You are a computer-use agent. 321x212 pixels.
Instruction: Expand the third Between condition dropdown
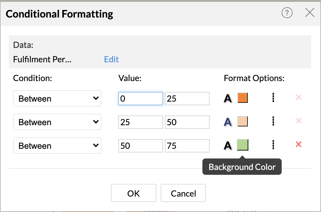(57, 146)
